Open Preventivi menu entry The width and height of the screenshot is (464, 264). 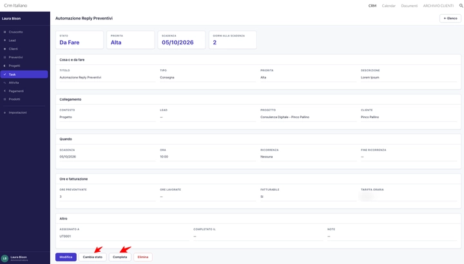point(15,57)
